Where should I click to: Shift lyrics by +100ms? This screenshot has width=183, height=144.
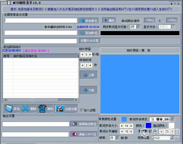pyautogui.click(x=172, y=20)
